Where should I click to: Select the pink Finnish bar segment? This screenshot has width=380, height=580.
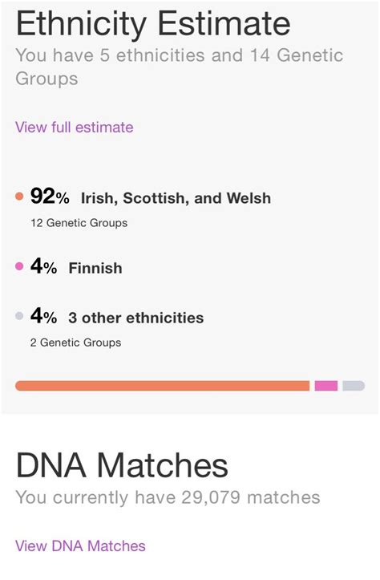(326, 386)
